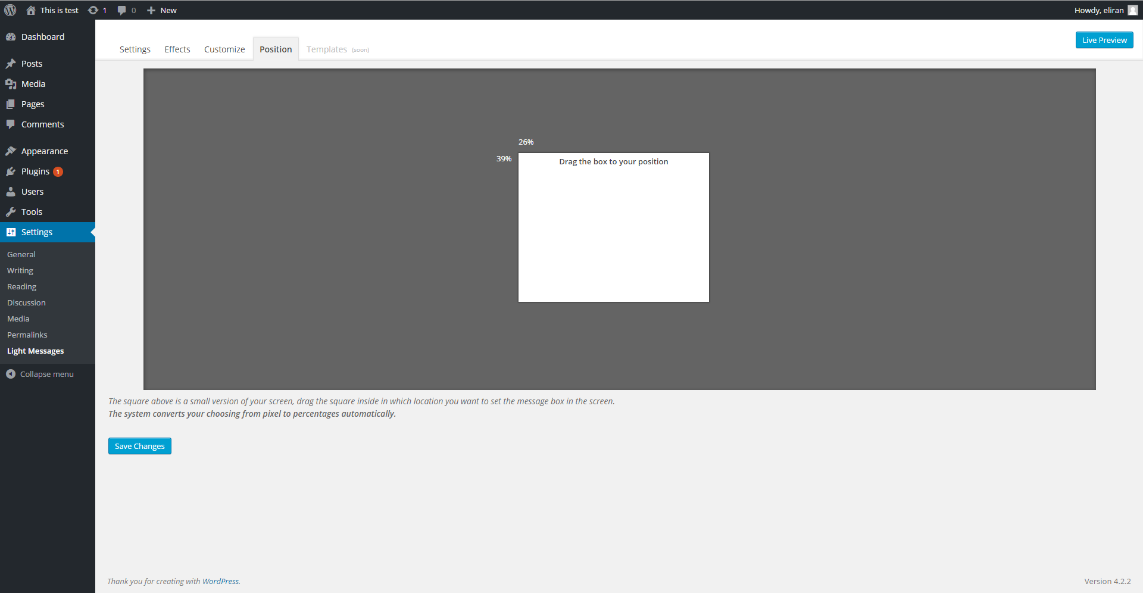Click the Pages sidebar icon
Screen dimensions: 1143x593
11,104
